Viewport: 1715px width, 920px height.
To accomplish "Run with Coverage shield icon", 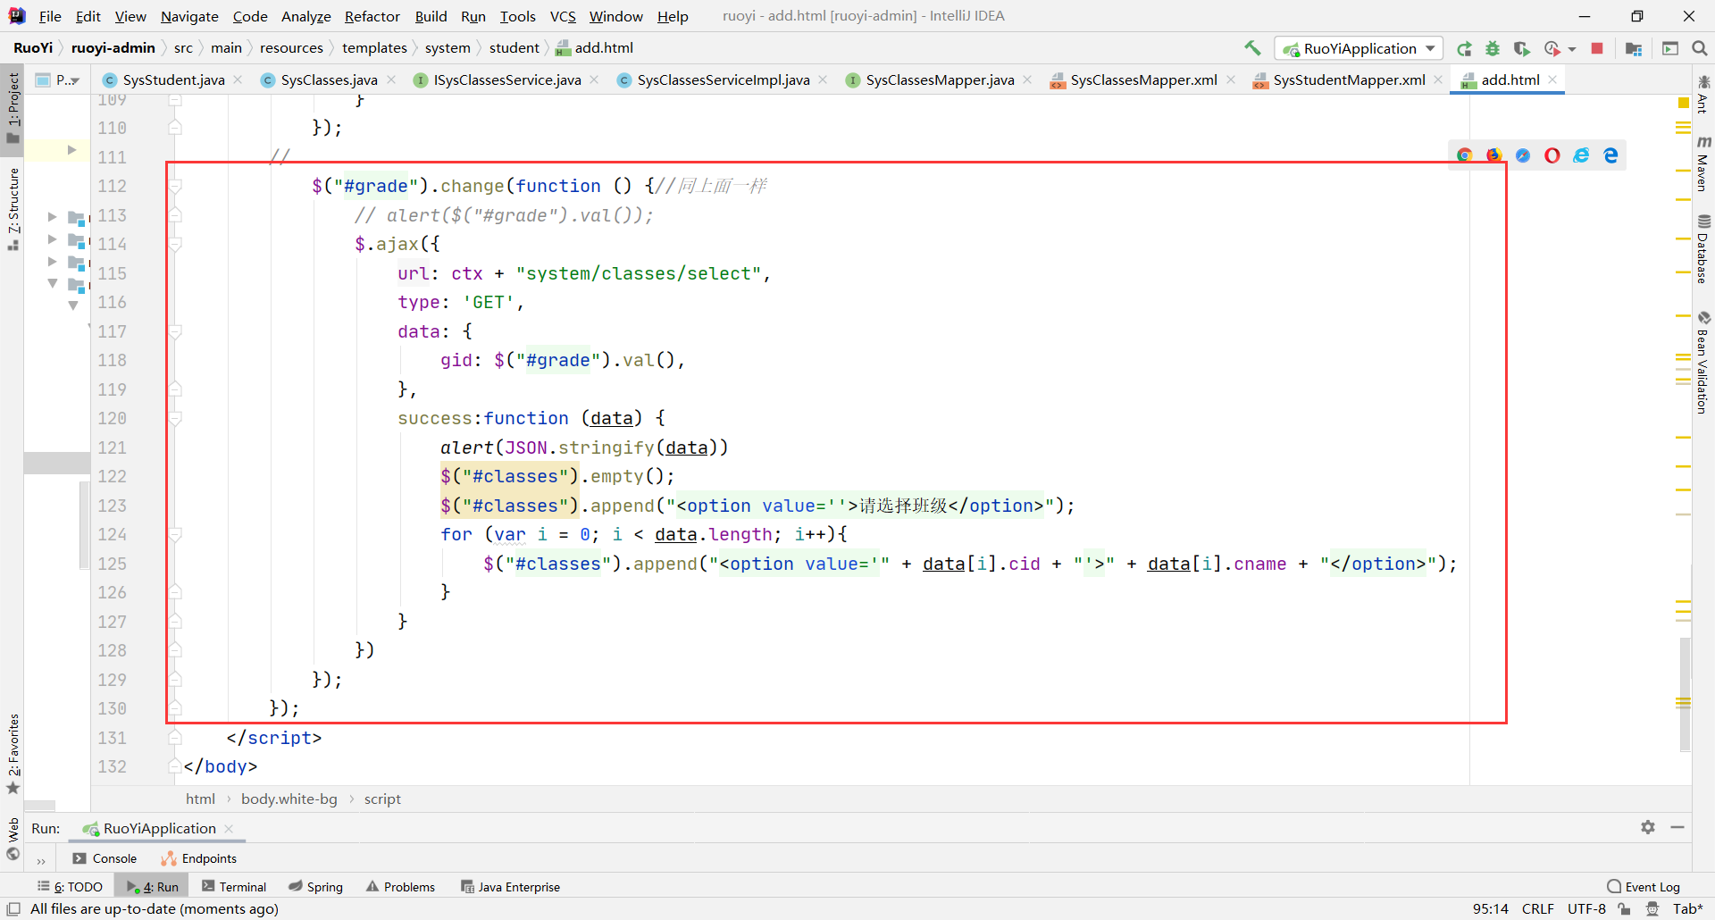I will coord(1522,49).
